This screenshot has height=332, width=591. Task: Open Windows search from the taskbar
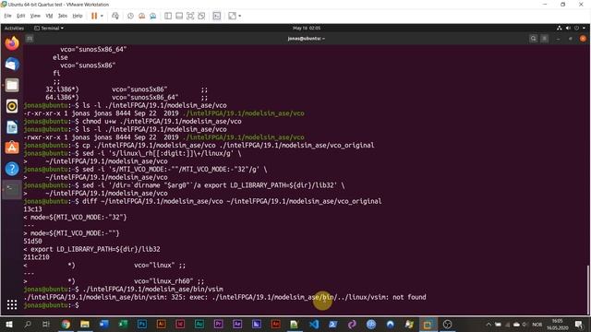coord(28,324)
